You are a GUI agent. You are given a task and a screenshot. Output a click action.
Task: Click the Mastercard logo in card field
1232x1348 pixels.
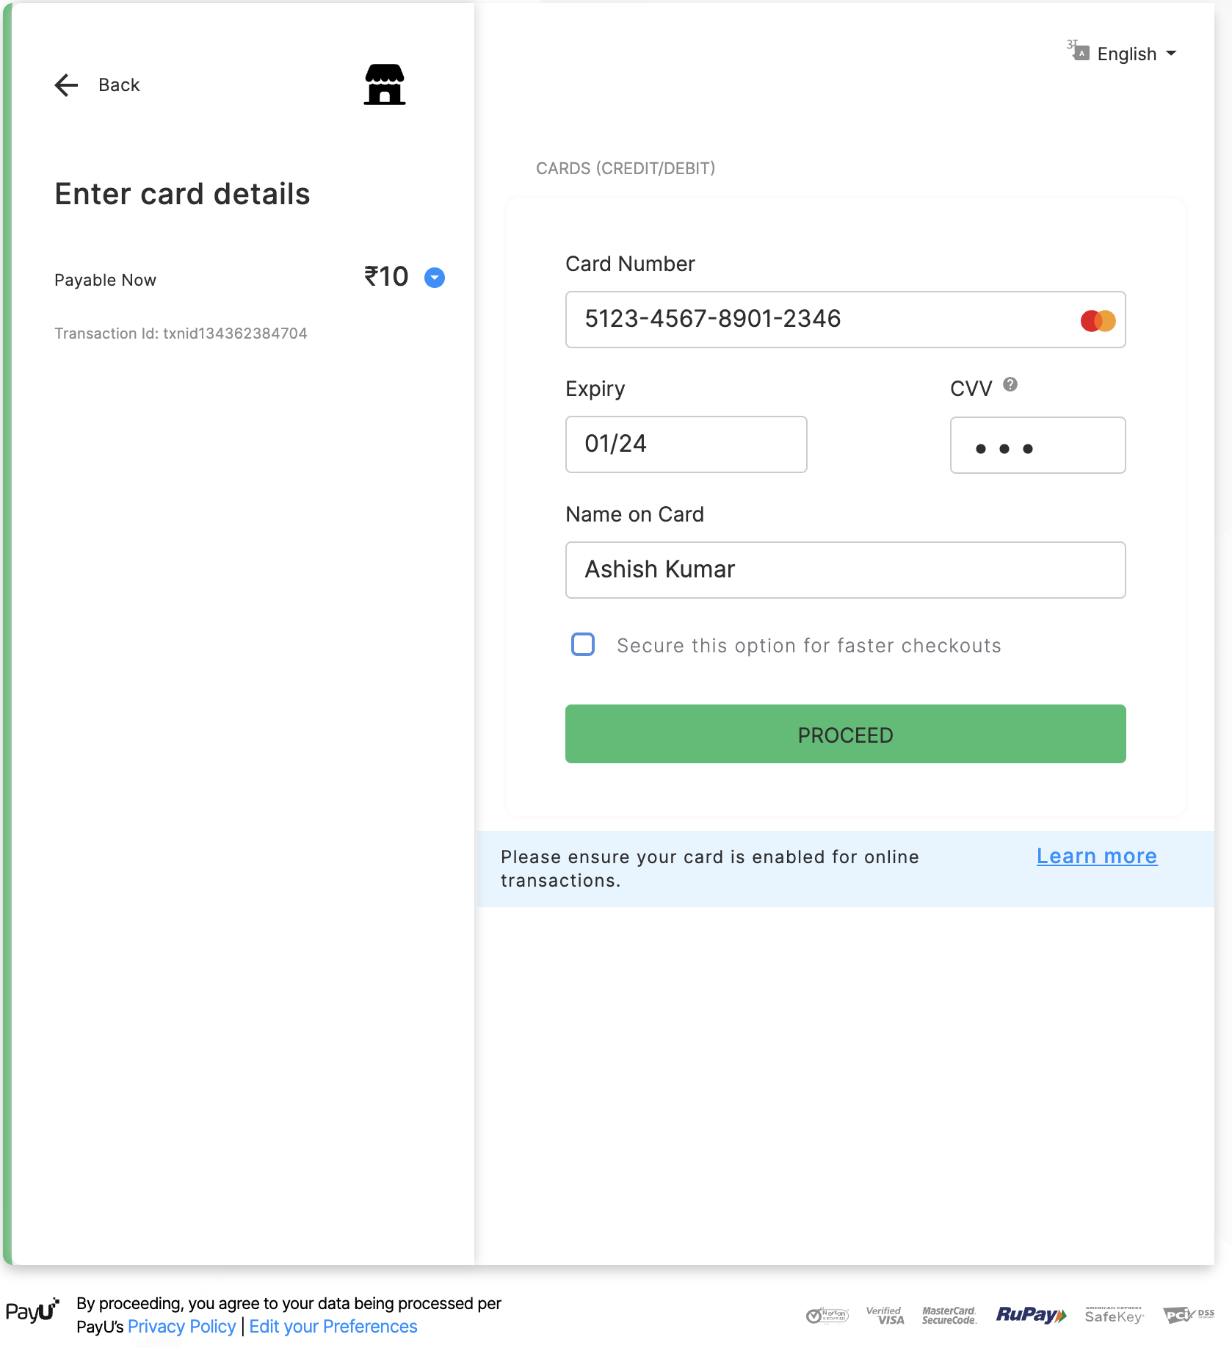pyautogui.click(x=1098, y=321)
